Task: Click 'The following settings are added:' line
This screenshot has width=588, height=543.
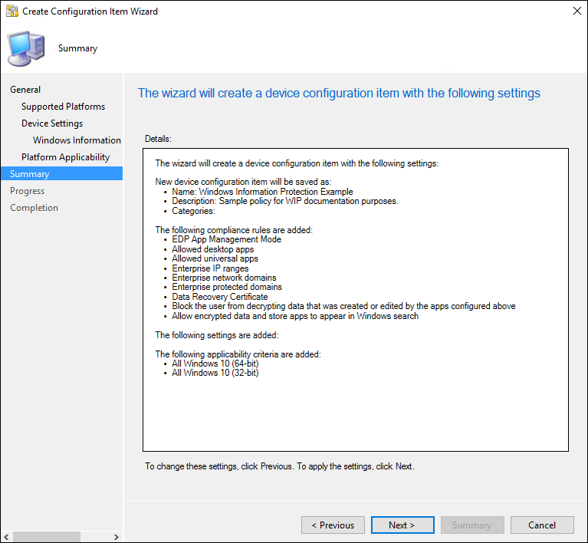Action: [x=217, y=335]
